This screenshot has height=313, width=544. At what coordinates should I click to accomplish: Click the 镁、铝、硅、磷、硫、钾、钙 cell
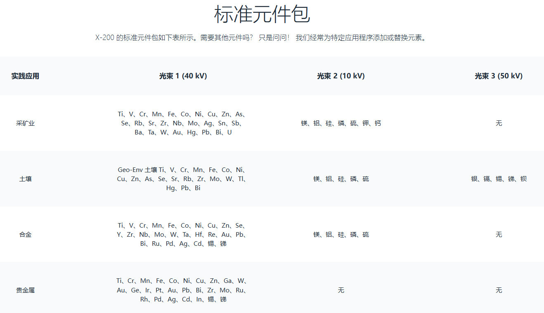[341, 123]
